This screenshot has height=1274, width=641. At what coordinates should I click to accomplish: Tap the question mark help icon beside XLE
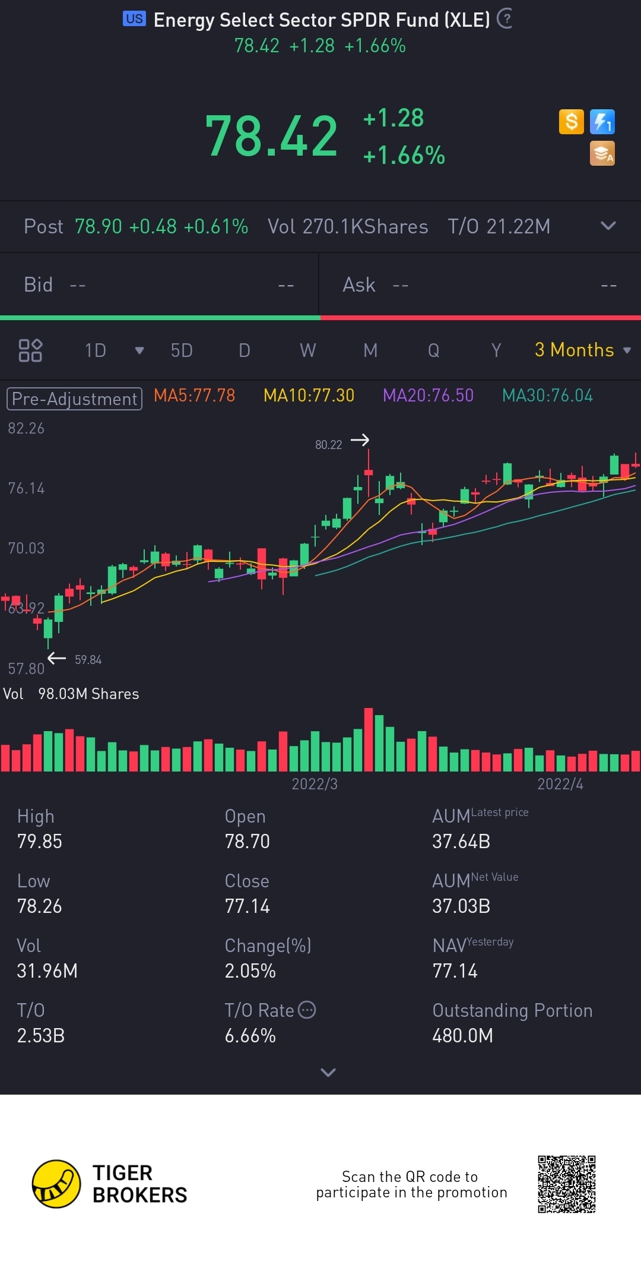pyautogui.click(x=504, y=19)
